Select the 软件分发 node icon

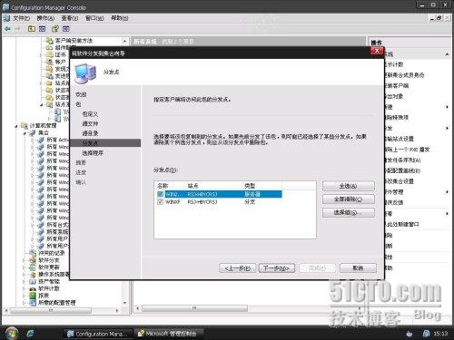click(x=33, y=260)
